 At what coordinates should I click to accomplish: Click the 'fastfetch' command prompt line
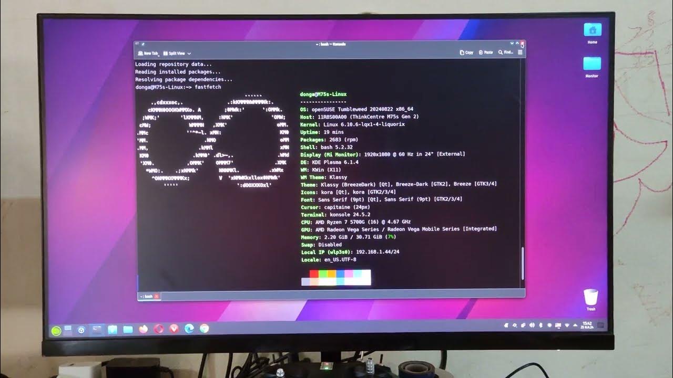178,87
